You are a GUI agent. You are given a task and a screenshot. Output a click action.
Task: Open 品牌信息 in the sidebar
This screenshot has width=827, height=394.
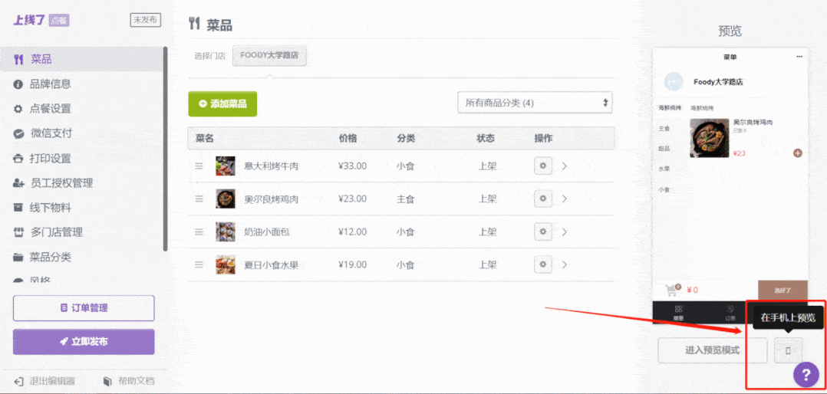click(50, 84)
